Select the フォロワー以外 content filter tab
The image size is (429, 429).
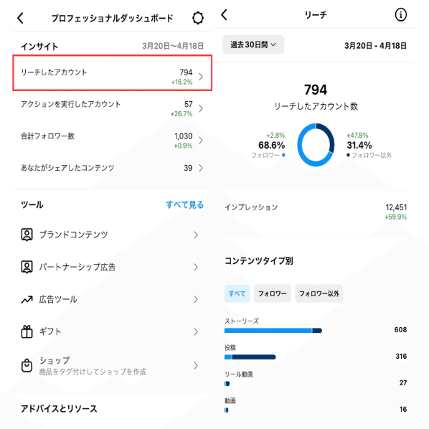tap(319, 293)
